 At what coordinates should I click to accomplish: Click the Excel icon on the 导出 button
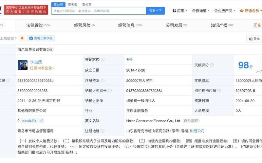tap(251, 39)
